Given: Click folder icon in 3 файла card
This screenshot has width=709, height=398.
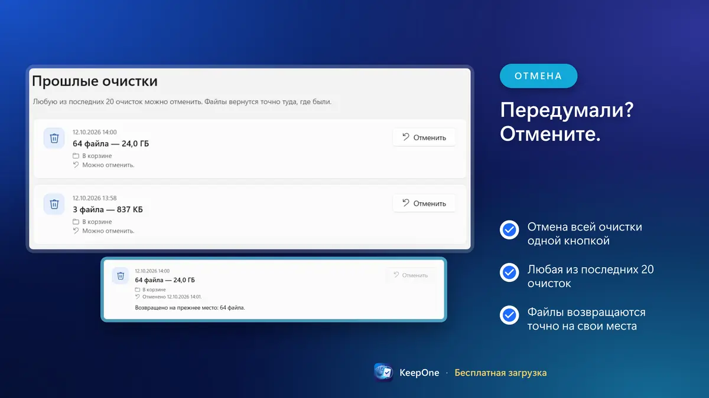Looking at the screenshot, I should click(76, 222).
